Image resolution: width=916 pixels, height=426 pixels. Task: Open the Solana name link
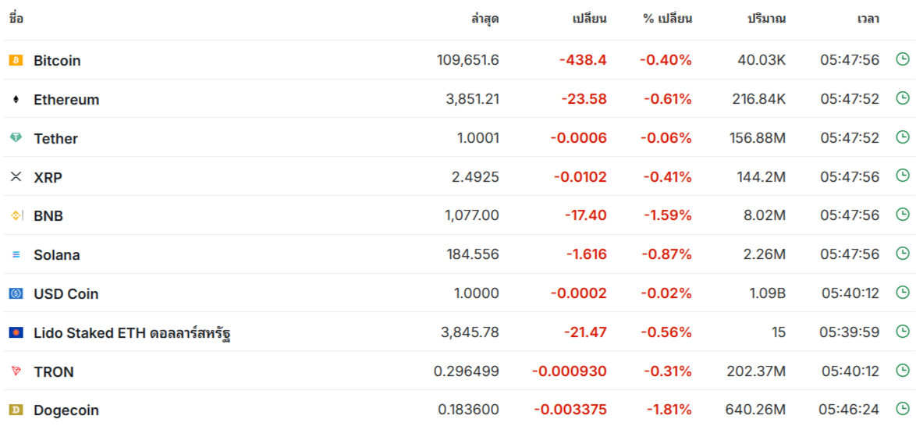[x=56, y=254]
